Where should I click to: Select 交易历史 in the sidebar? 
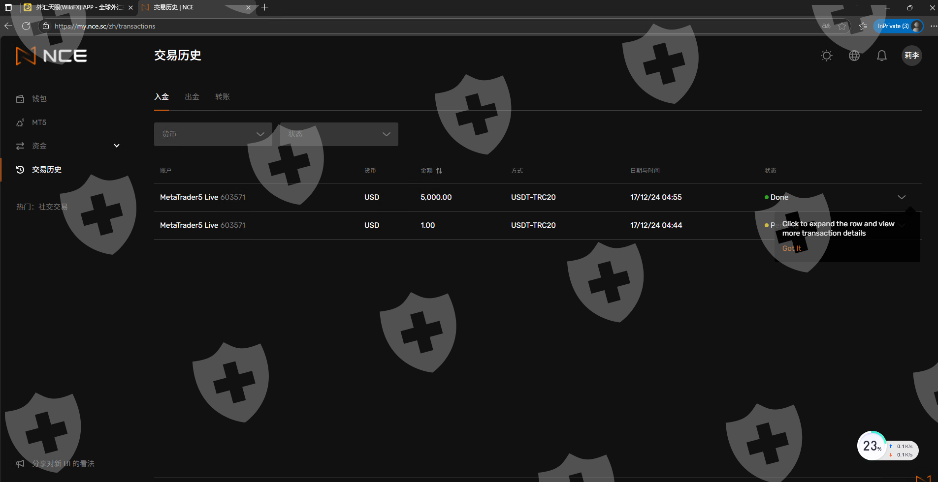coord(46,170)
